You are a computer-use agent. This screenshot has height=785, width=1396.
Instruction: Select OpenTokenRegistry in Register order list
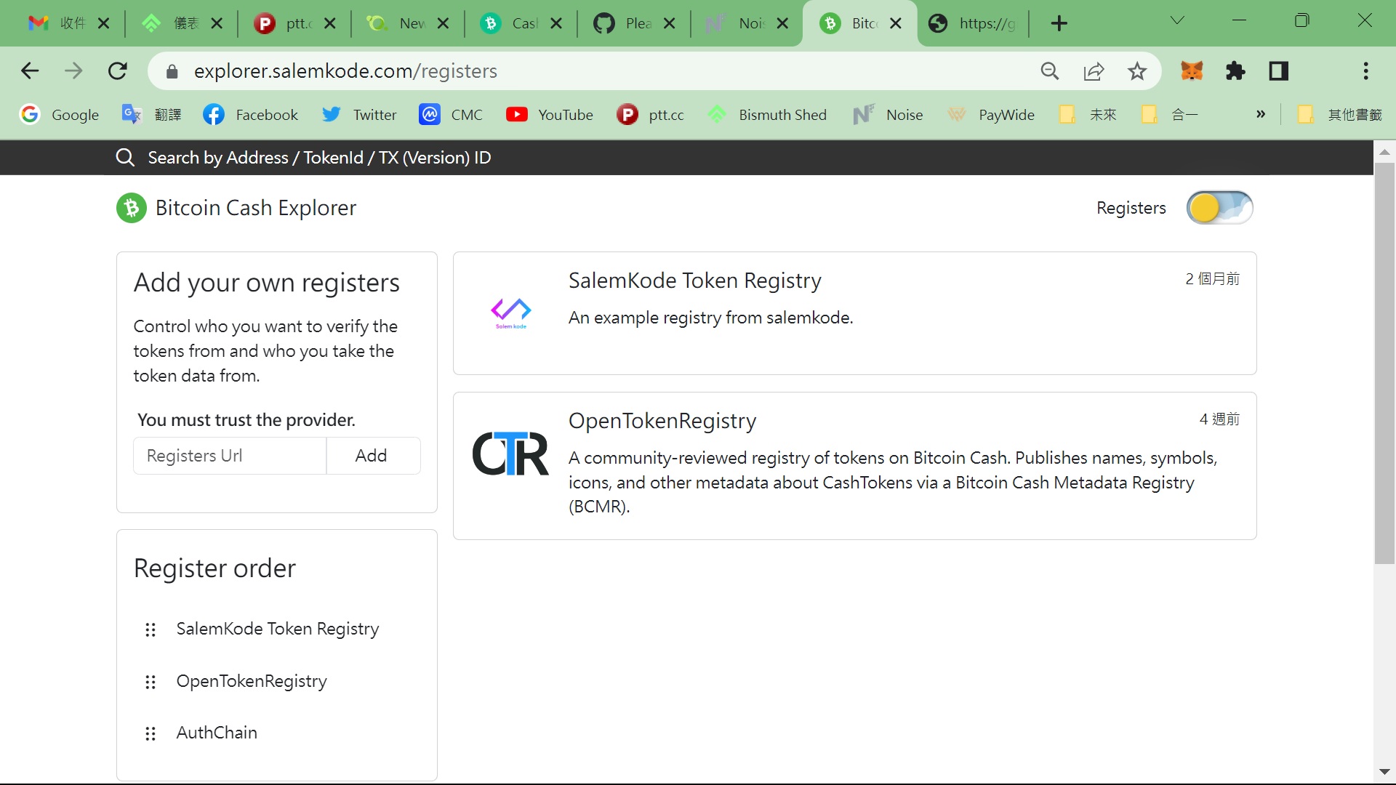click(x=252, y=681)
